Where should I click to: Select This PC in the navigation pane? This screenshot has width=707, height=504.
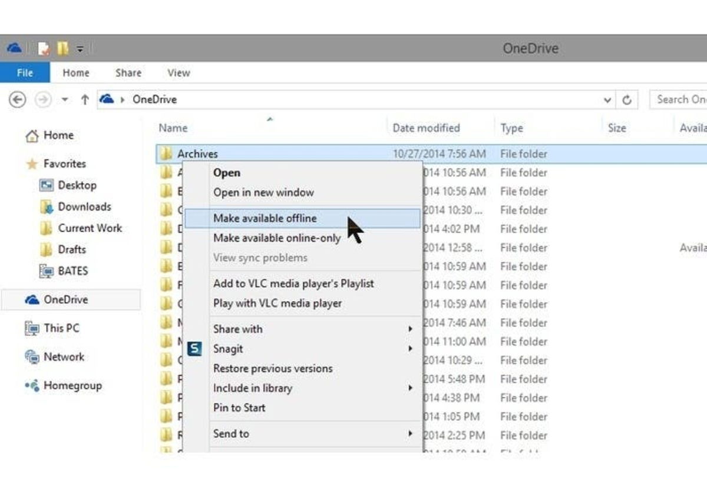pos(61,328)
